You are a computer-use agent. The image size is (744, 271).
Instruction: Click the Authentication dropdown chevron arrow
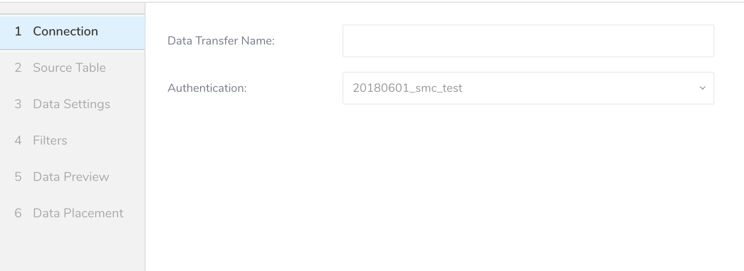coord(702,88)
